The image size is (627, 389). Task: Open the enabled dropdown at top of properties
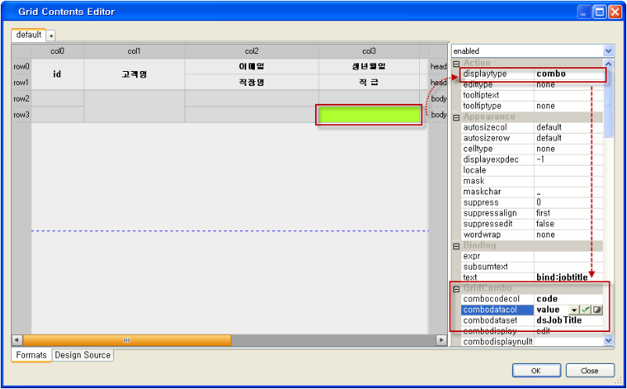608,51
